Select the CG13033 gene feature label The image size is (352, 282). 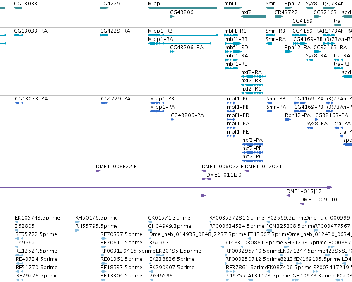(x=26, y=4)
